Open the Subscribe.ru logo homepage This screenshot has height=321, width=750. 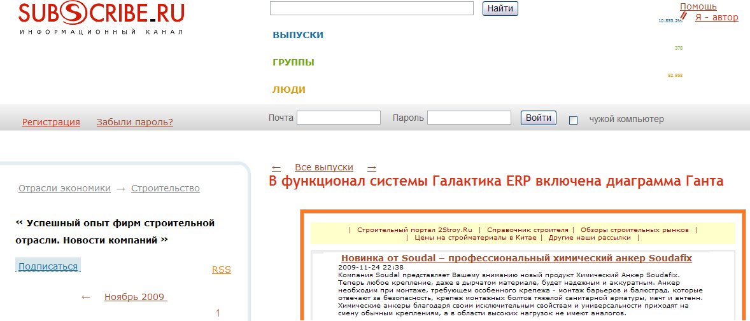point(101,18)
